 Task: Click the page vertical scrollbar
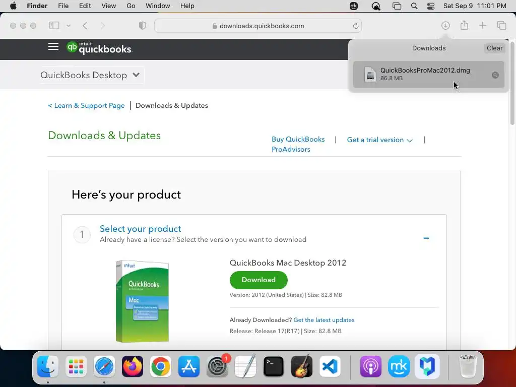point(512,83)
